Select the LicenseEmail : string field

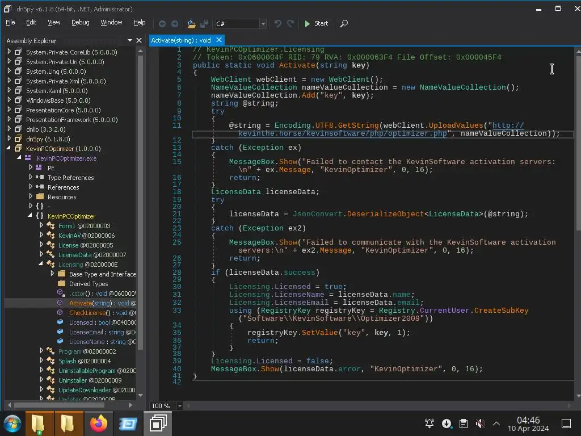[x=102, y=332]
